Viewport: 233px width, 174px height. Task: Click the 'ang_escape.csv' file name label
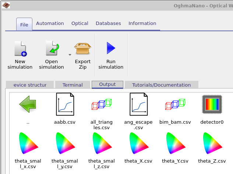[138, 125]
